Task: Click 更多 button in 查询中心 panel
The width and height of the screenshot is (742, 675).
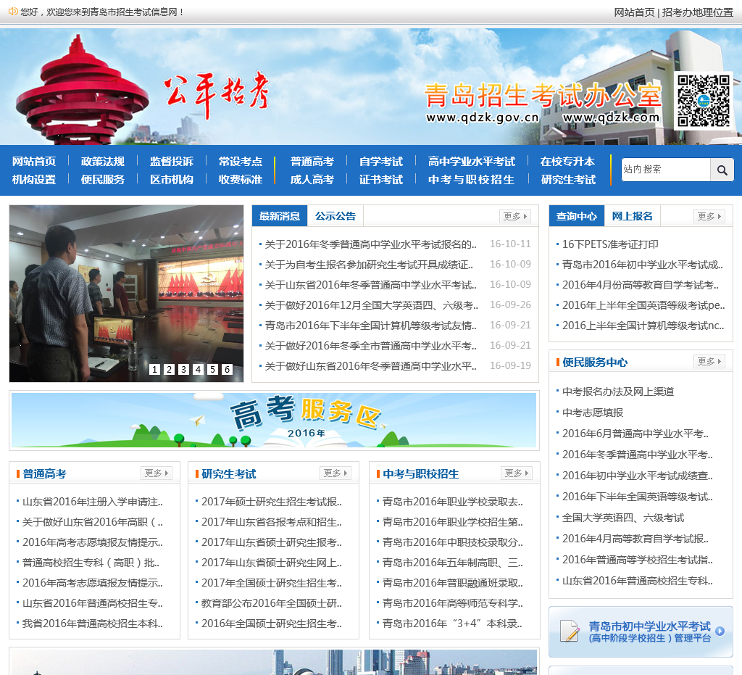Action: click(709, 216)
